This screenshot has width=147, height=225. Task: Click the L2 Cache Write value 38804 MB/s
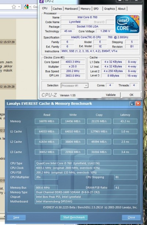click(x=73, y=142)
